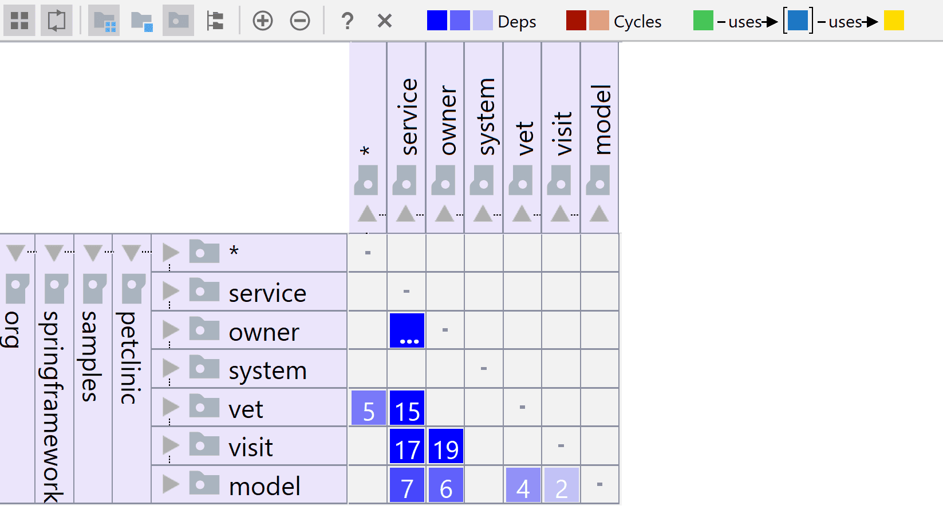Select the owner row header
Screen dimensions: 943x506
click(x=263, y=332)
